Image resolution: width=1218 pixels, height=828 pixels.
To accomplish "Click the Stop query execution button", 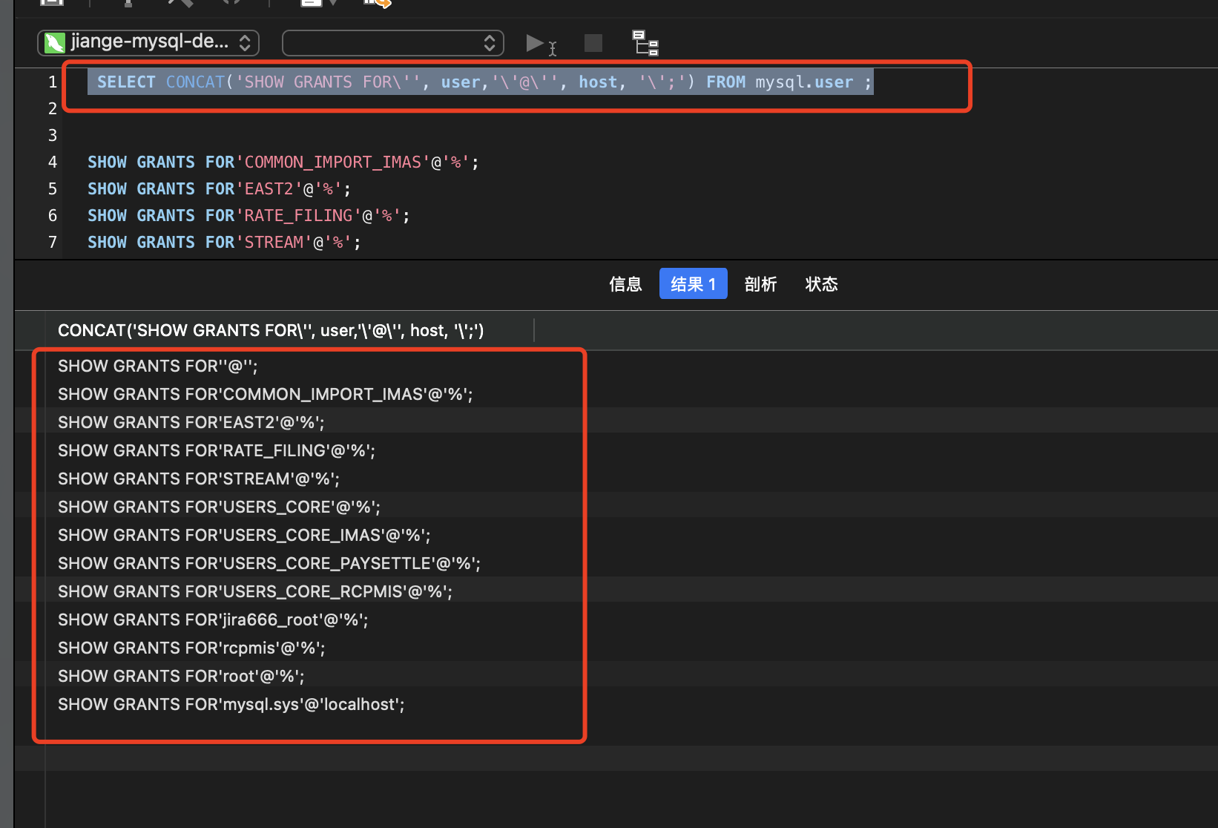I will tap(593, 43).
